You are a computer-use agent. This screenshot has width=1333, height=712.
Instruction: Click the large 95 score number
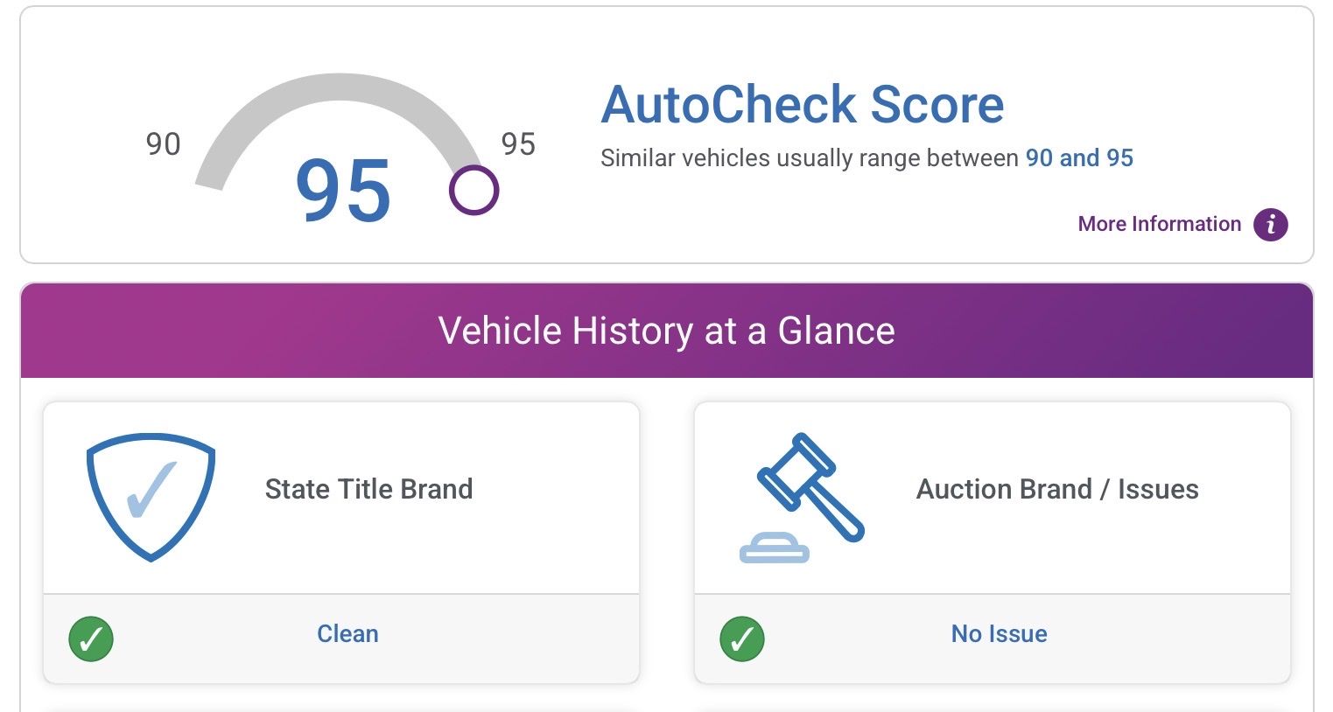[343, 192]
